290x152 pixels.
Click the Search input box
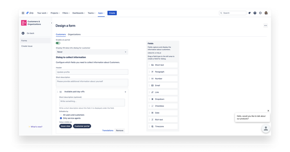tap(233, 13)
